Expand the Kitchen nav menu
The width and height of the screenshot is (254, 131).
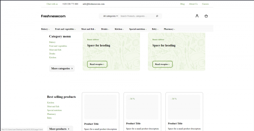pos(119,29)
